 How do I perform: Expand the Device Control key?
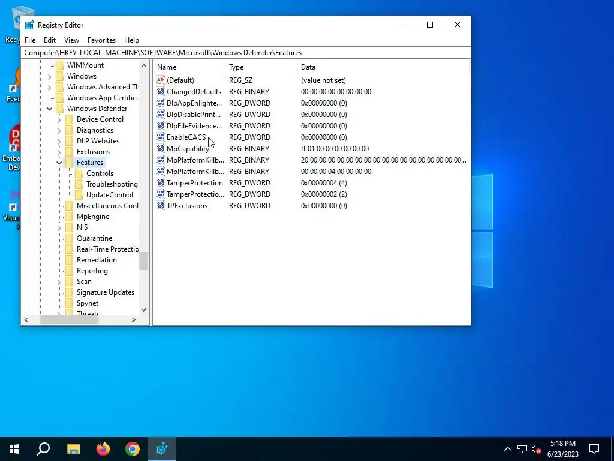(x=59, y=119)
